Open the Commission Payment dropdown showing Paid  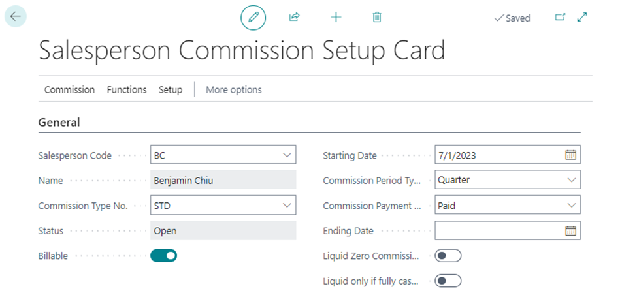point(572,206)
